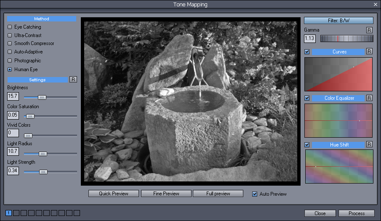Toggle the Curves checkbox off
This screenshot has width=381, height=221.
click(x=307, y=52)
